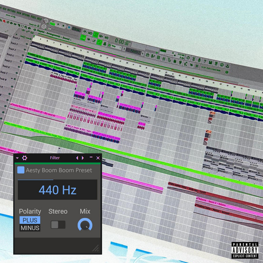Close the Filter plugin window
The height and width of the screenshot is (263, 263).
coord(98,158)
